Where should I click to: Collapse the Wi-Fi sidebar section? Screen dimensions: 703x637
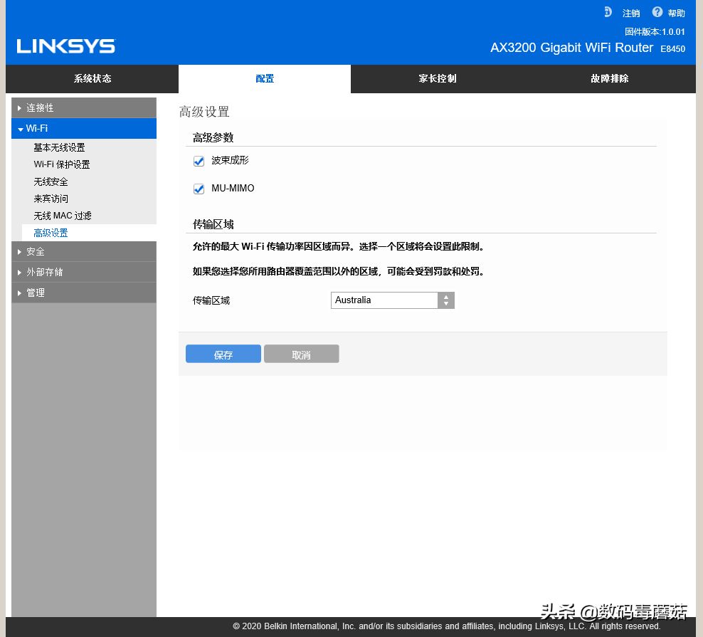[x=84, y=128]
